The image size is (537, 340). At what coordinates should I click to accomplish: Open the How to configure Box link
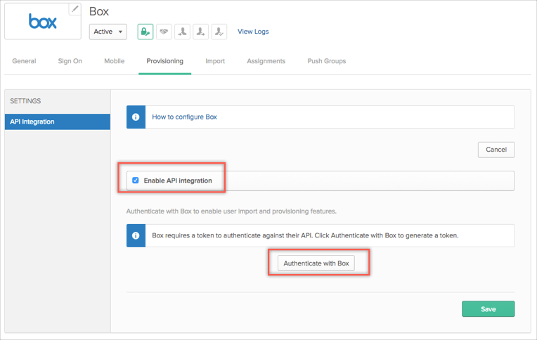click(x=184, y=117)
